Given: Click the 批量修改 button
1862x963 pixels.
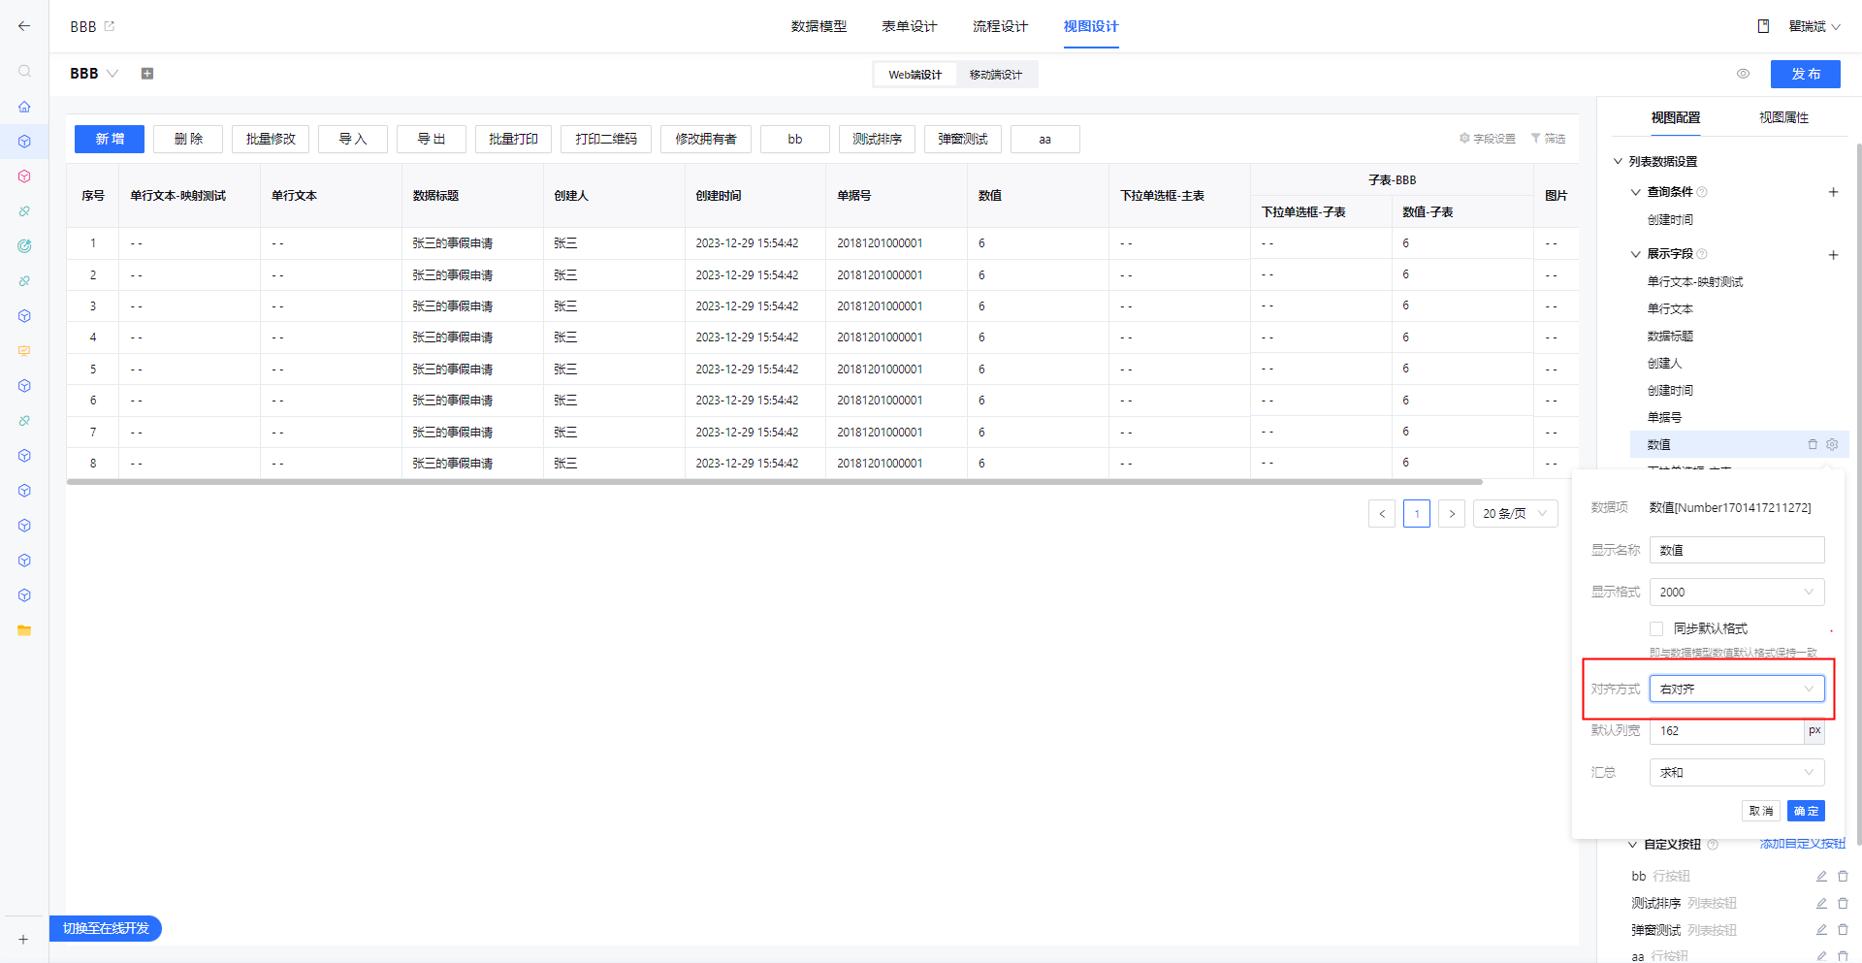Looking at the screenshot, I should point(271,139).
